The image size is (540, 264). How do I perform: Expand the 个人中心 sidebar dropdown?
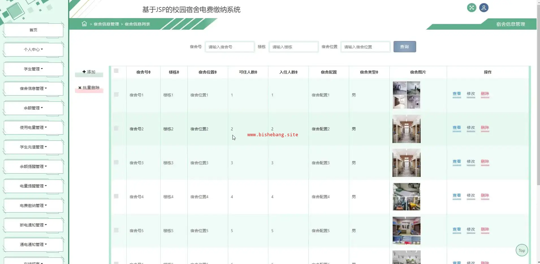[33, 49]
